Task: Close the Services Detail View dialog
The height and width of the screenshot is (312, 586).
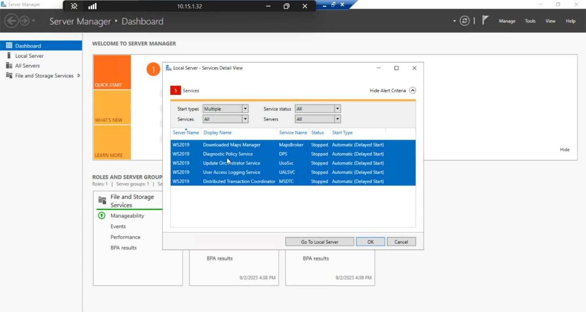Action: point(414,68)
